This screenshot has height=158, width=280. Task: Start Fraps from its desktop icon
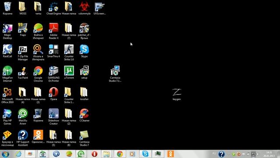[23, 30]
